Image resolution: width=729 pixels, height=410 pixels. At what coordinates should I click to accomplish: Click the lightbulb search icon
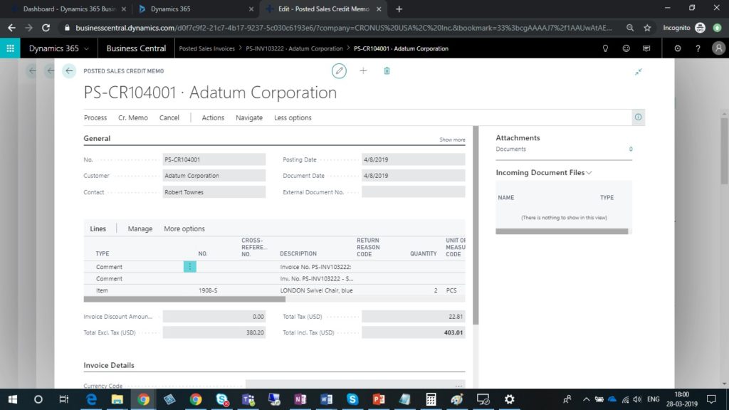(x=605, y=48)
